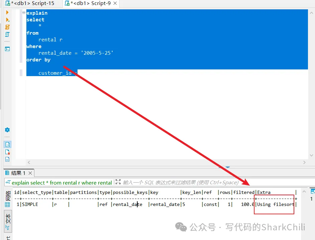Show the execution plan icon
315x240 pixels.
coord(7,34)
